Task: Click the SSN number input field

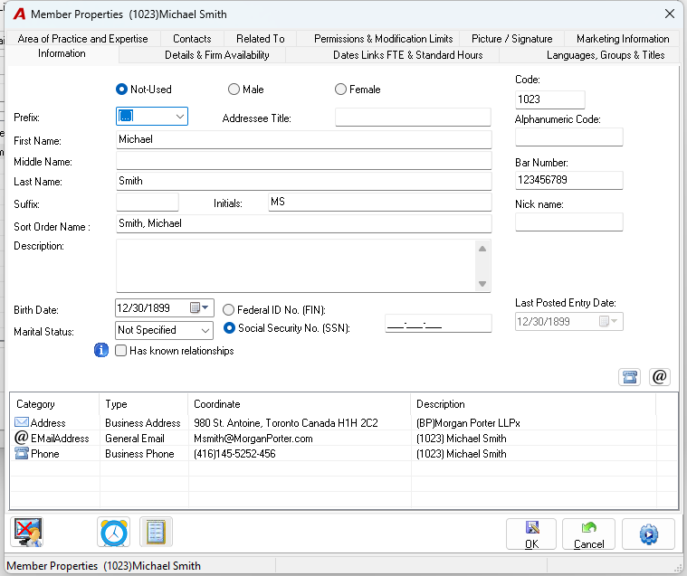Action: 438,324
